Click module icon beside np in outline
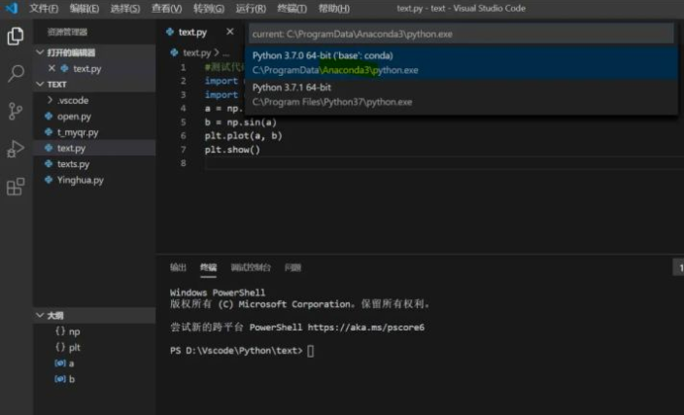Image resolution: width=684 pixels, height=415 pixels. click(60, 330)
